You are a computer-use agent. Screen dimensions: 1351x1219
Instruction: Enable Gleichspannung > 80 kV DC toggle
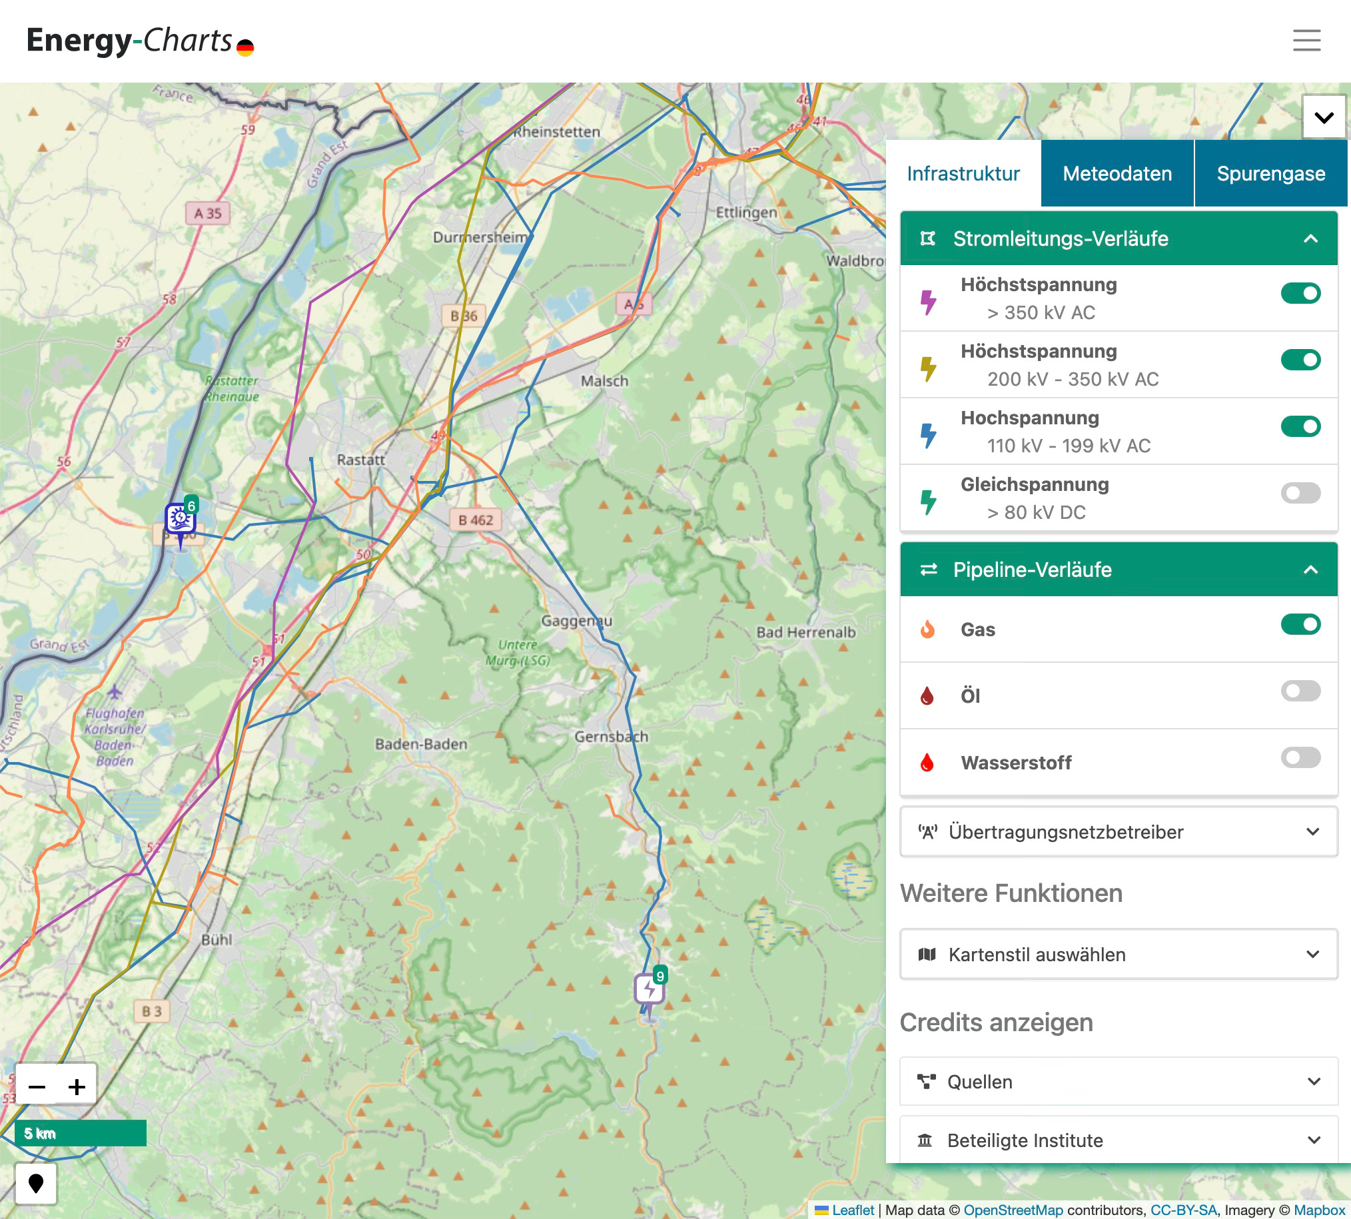click(x=1300, y=493)
